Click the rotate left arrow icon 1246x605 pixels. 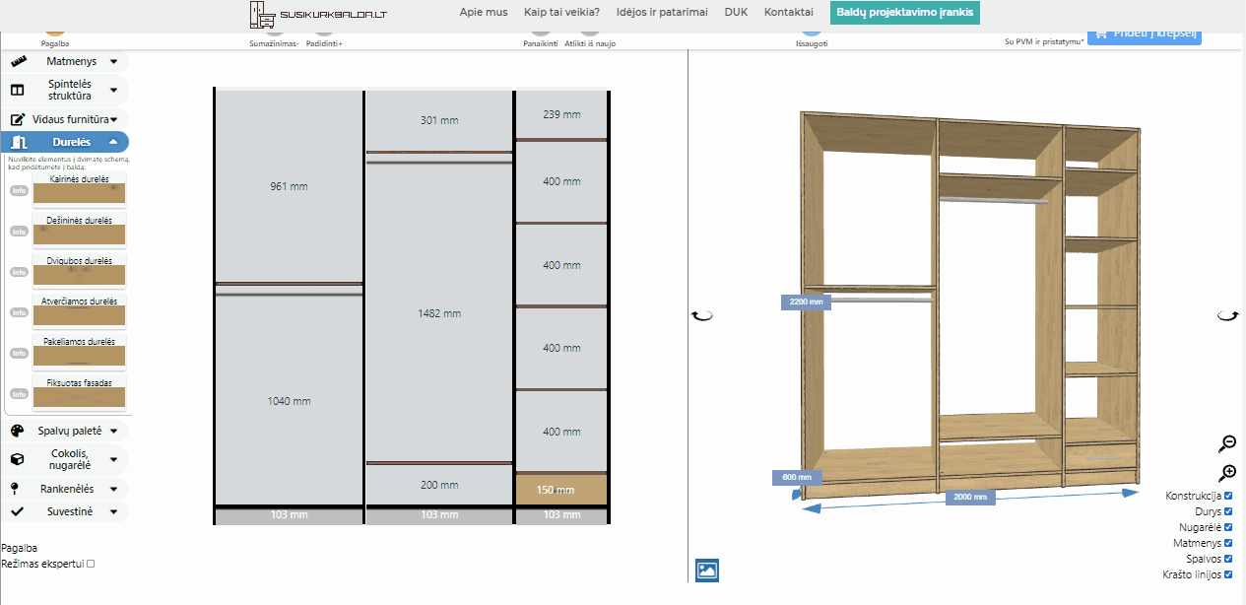coord(701,315)
